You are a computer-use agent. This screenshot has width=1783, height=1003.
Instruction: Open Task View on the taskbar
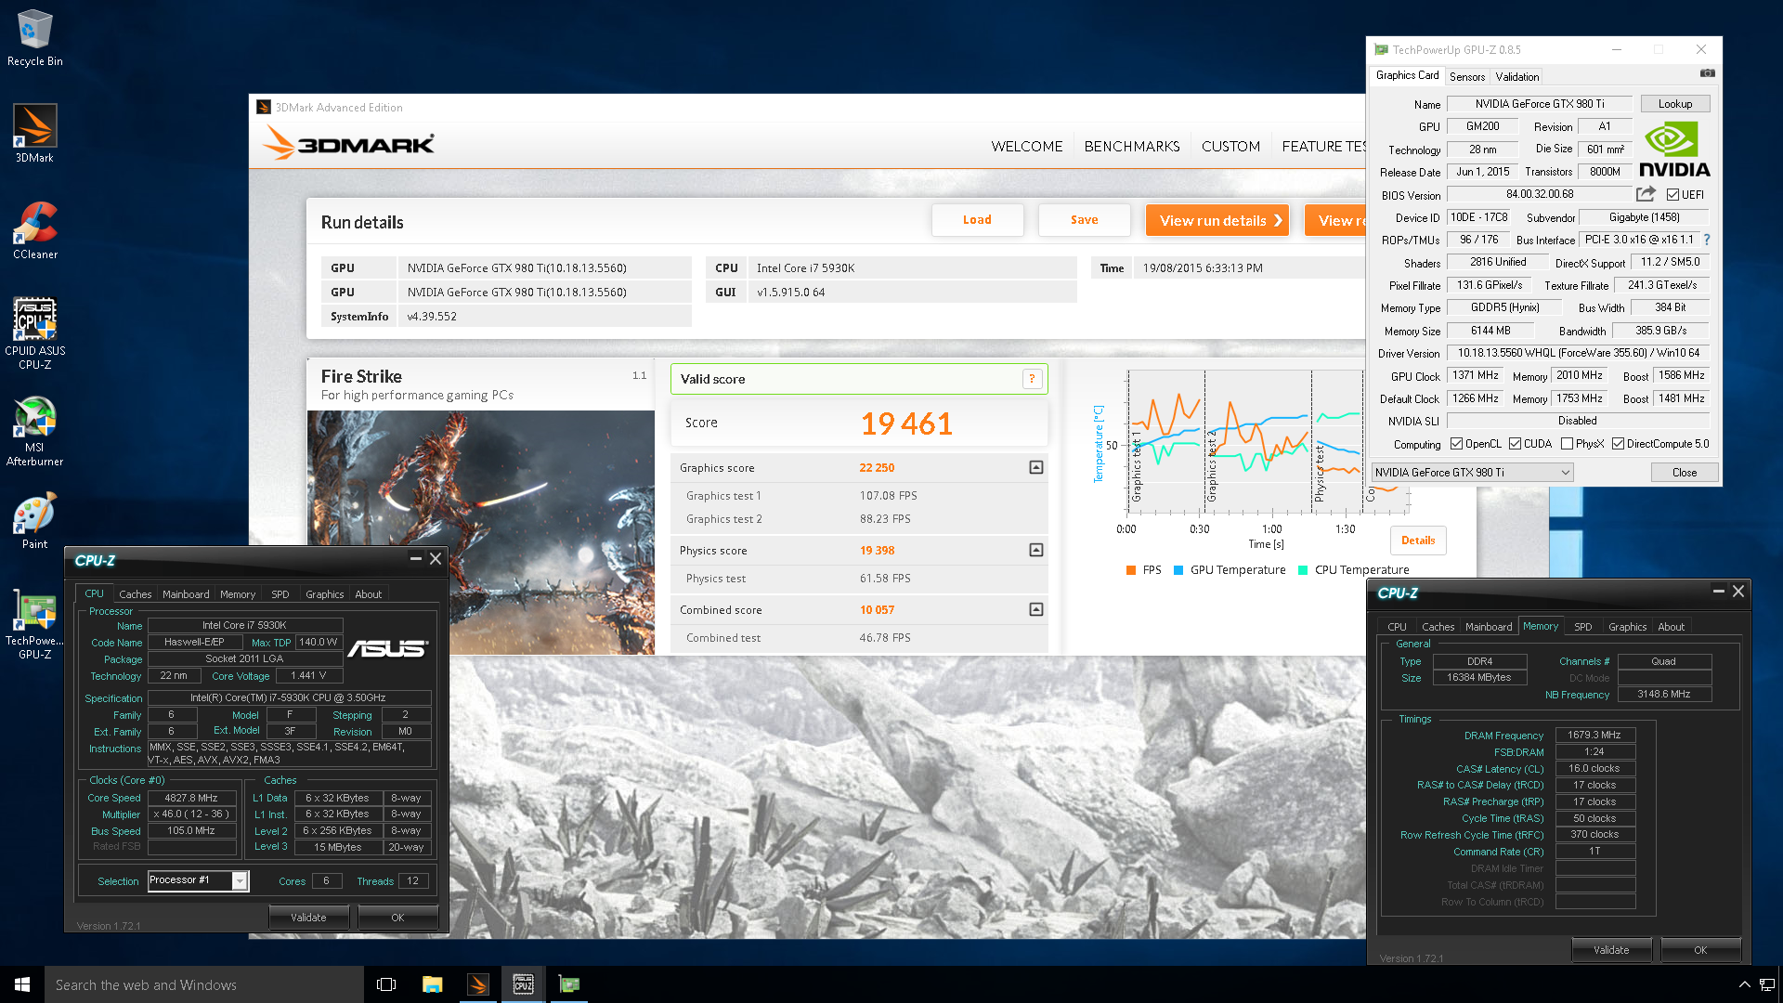pyautogui.click(x=386, y=984)
